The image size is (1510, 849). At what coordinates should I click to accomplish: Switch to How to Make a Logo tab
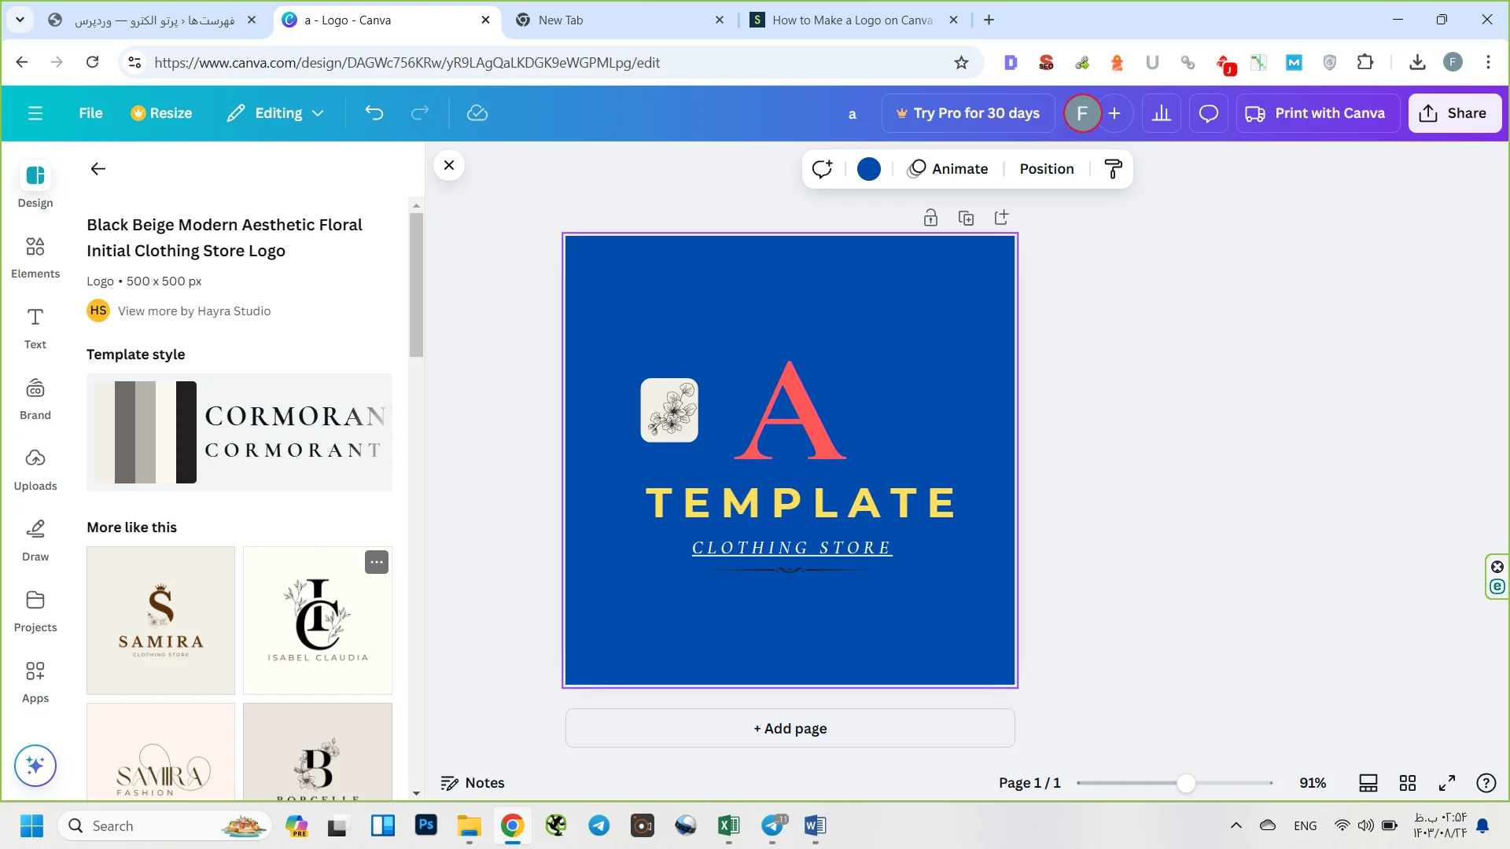852,20
